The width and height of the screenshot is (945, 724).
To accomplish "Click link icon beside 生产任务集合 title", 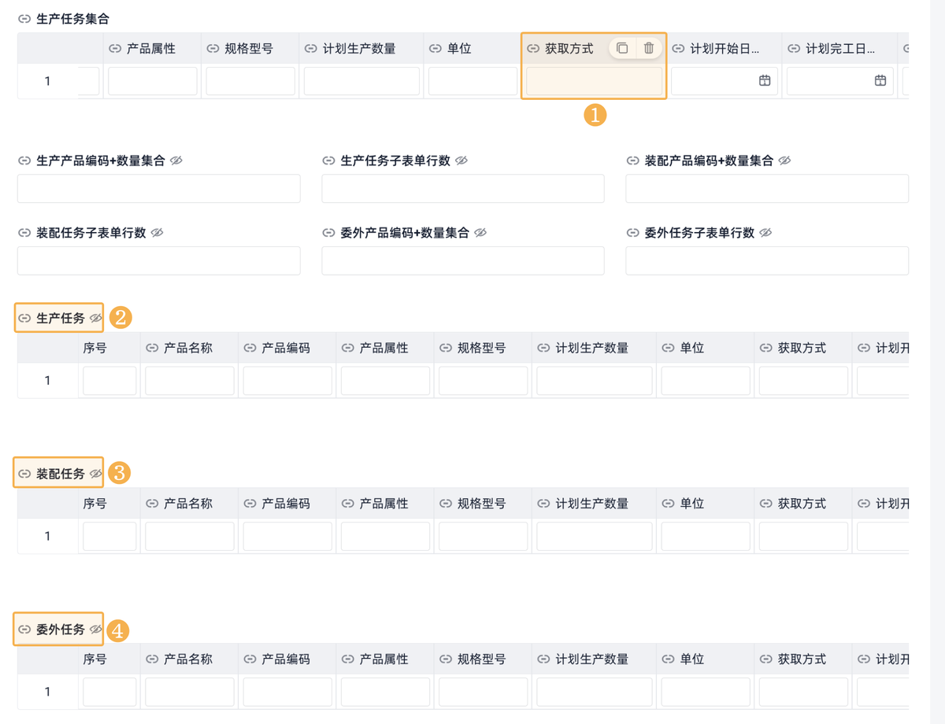I will click(24, 18).
